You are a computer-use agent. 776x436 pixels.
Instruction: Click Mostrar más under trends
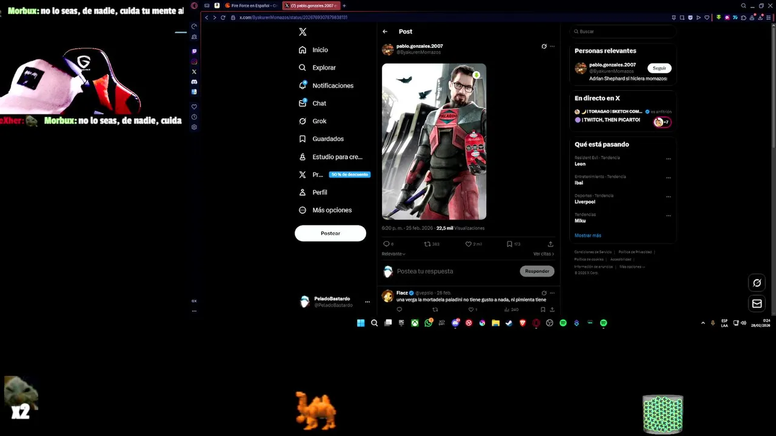(x=588, y=236)
